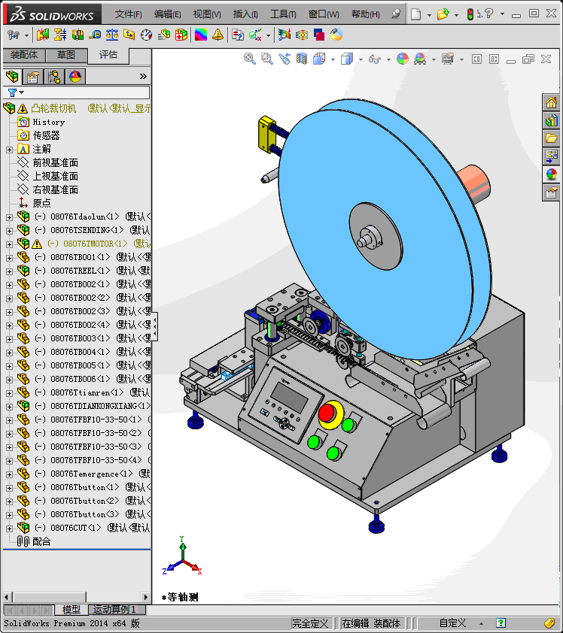This screenshot has width=563, height=633.
Task: Select the 前视基准面 plane
Action: pyautogui.click(x=55, y=163)
